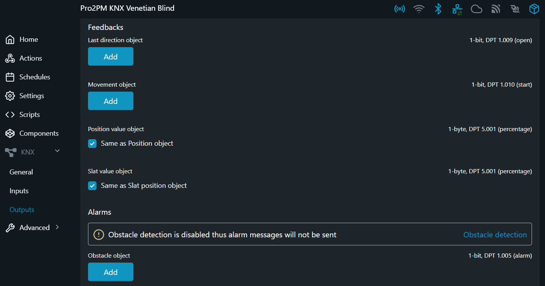Open the MQTT feed icon
Screen dimensions: 545x286
[496, 9]
